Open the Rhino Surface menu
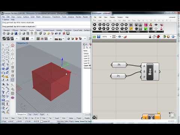Image resolution: width=180 pixels, height=135 pixels. pyautogui.click(x=26, y=17)
